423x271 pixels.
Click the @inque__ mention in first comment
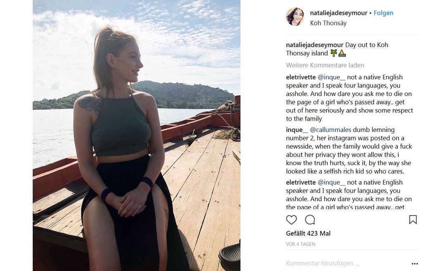point(331,77)
